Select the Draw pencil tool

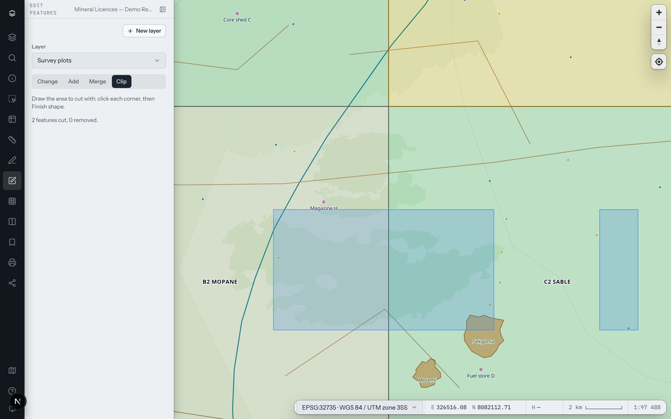tap(12, 160)
